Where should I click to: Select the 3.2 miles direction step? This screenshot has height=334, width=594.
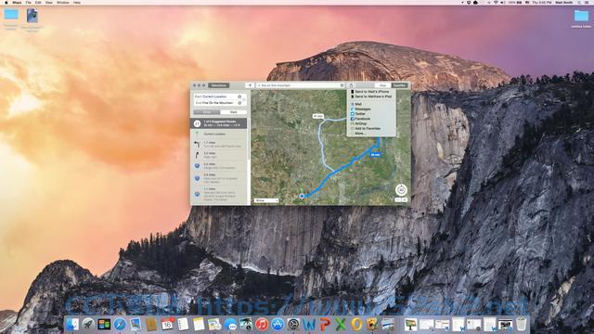click(220, 155)
